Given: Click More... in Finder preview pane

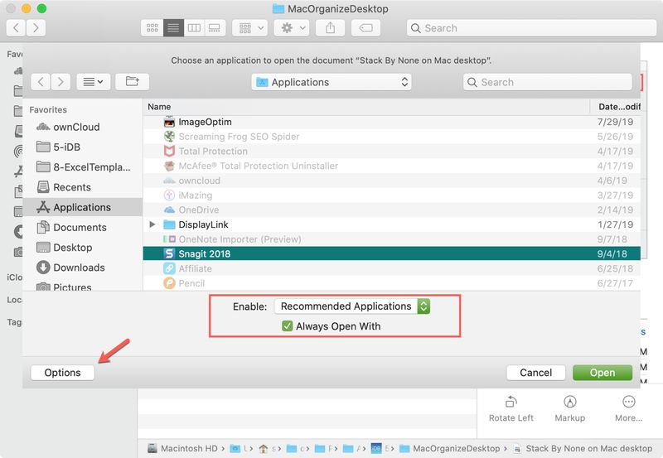Looking at the screenshot, I should click(x=629, y=408).
